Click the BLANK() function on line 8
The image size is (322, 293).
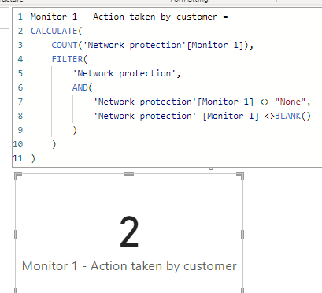click(293, 116)
